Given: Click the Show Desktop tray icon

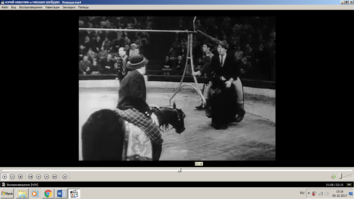Looking at the screenshot, I should click(351, 194).
